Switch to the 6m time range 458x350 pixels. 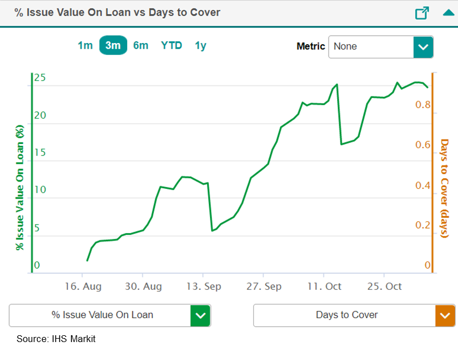click(x=141, y=45)
